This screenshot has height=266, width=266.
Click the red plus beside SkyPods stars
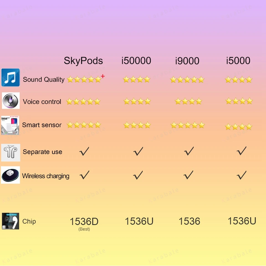[103, 76]
